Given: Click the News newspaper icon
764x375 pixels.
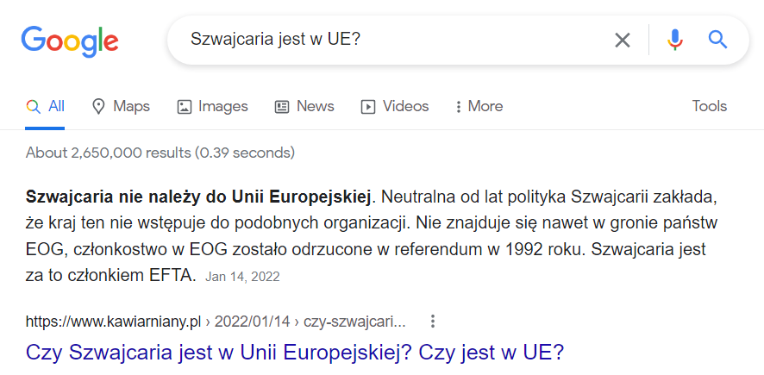Looking at the screenshot, I should 282,107.
